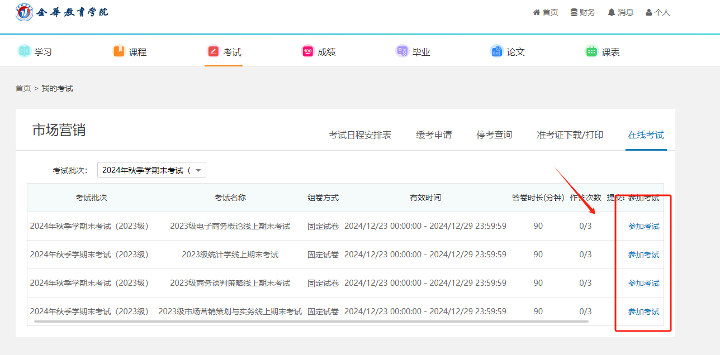Image resolution: width=720 pixels, height=355 pixels.
Task: Click the table's horizontal scrollbar
Action: 311,322
